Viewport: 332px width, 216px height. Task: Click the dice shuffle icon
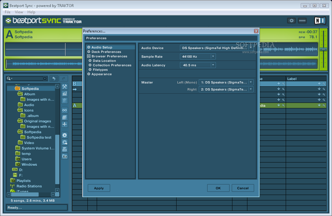point(64,117)
